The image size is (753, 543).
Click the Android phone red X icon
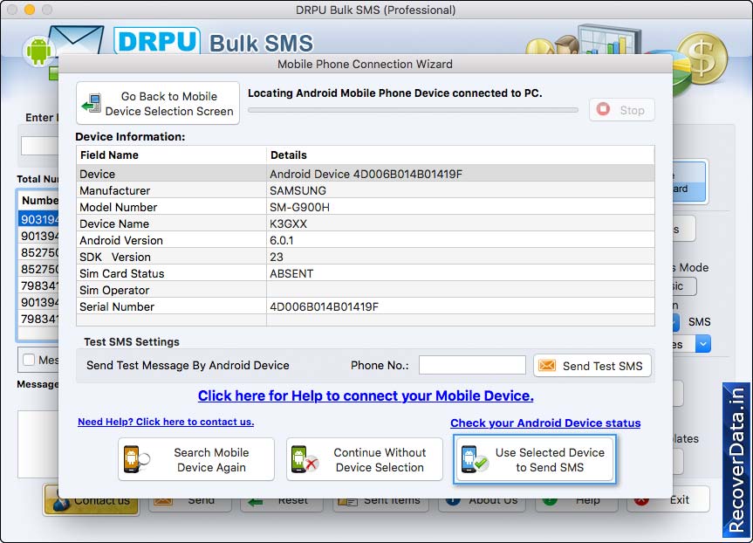[x=305, y=460]
